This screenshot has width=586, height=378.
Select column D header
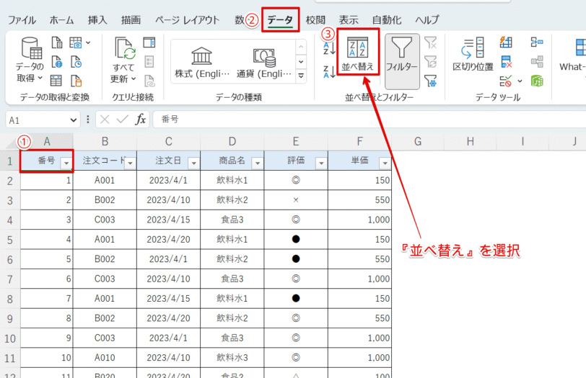pos(232,142)
